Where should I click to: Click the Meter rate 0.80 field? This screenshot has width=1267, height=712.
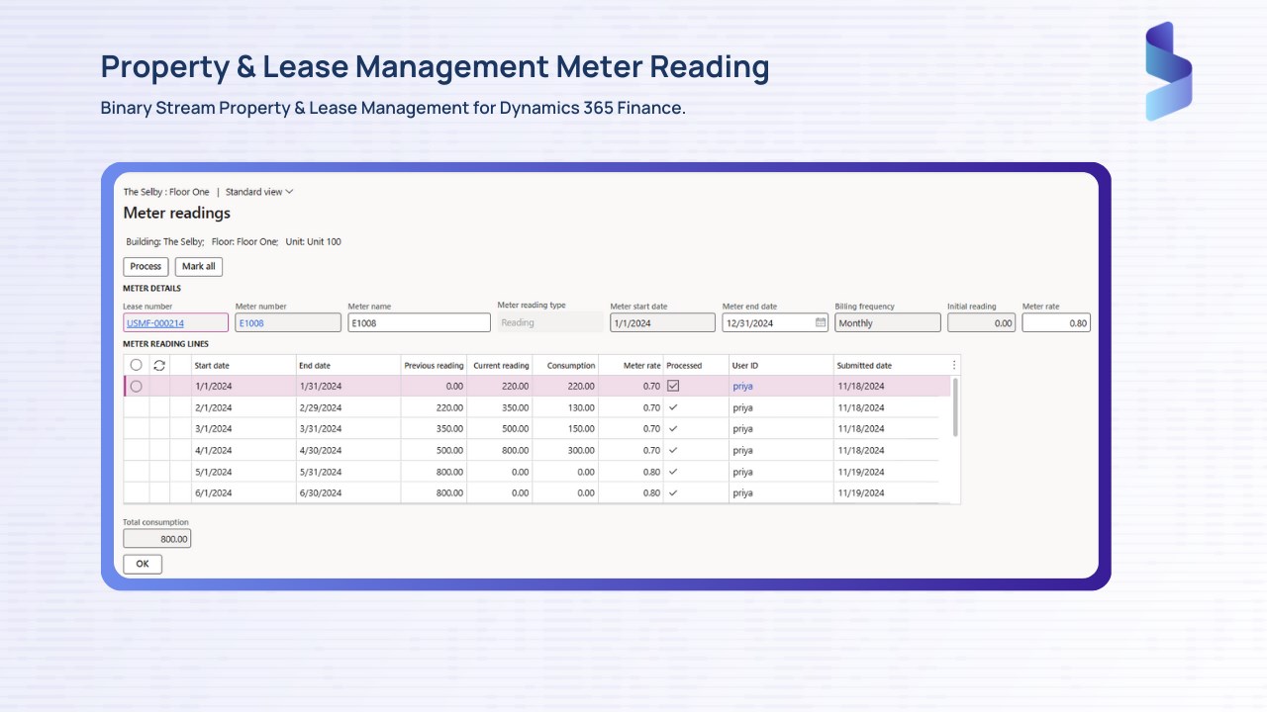point(1056,322)
